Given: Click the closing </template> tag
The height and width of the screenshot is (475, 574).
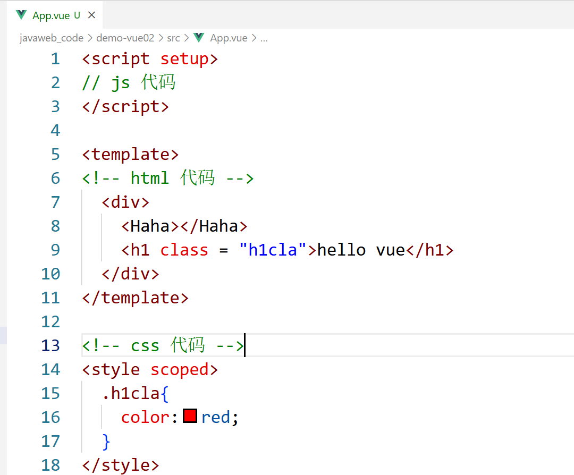Looking at the screenshot, I should 136,298.
